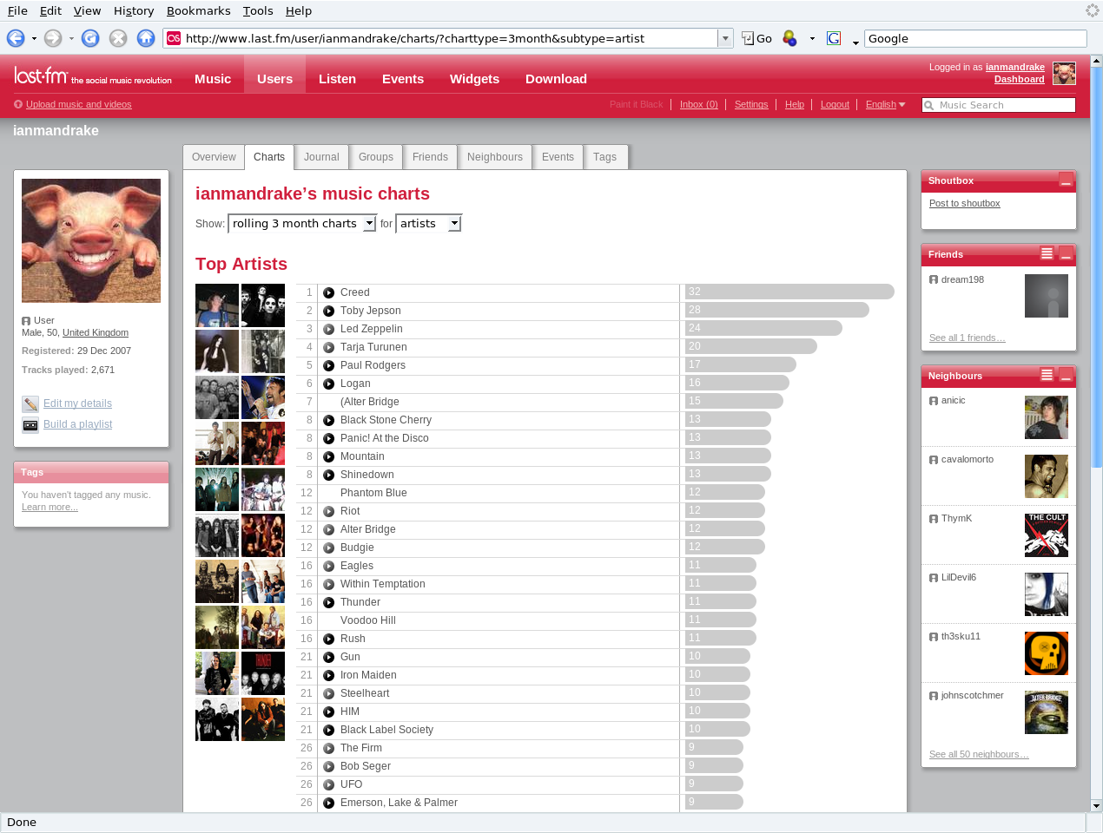This screenshot has height=833, width=1103.
Task: Play Creed using its play icon
Action: click(x=329, y=293)
